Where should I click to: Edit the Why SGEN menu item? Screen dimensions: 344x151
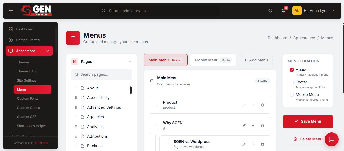(244, 125)
